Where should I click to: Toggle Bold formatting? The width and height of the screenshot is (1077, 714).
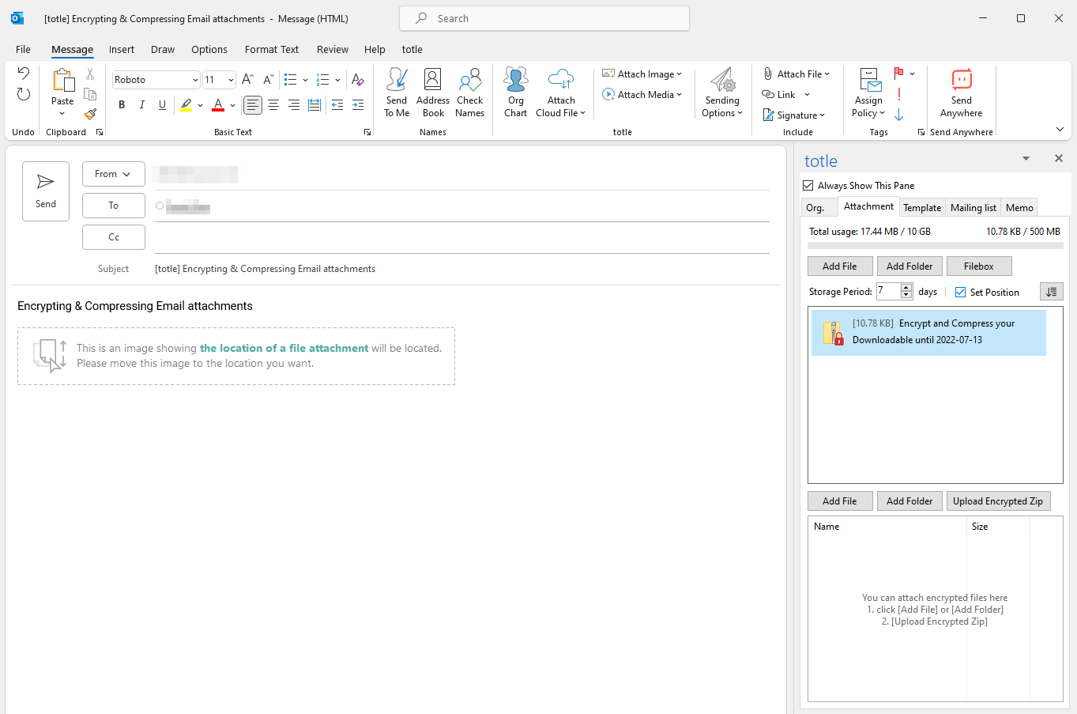point(122,104)
